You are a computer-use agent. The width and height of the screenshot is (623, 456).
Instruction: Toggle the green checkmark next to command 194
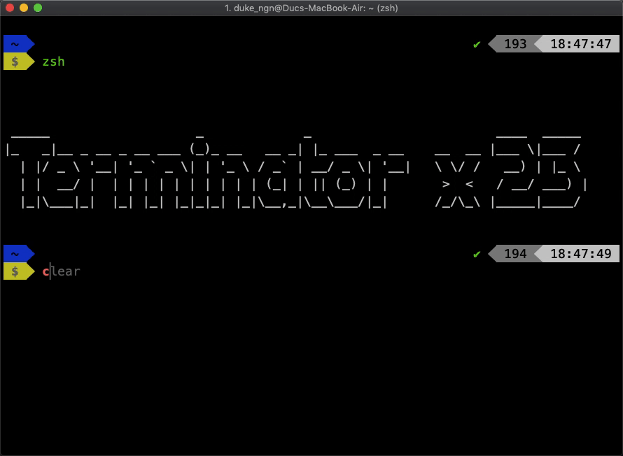point(477,254)
